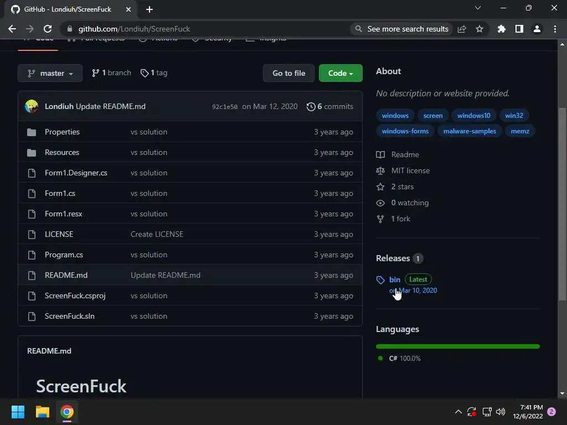This screenshot has width=567, height=425.
Task: View the 1 tag link
Action: (x=154, y=73)
